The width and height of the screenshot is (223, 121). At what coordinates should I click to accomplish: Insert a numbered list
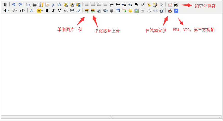tap(112, 5)
